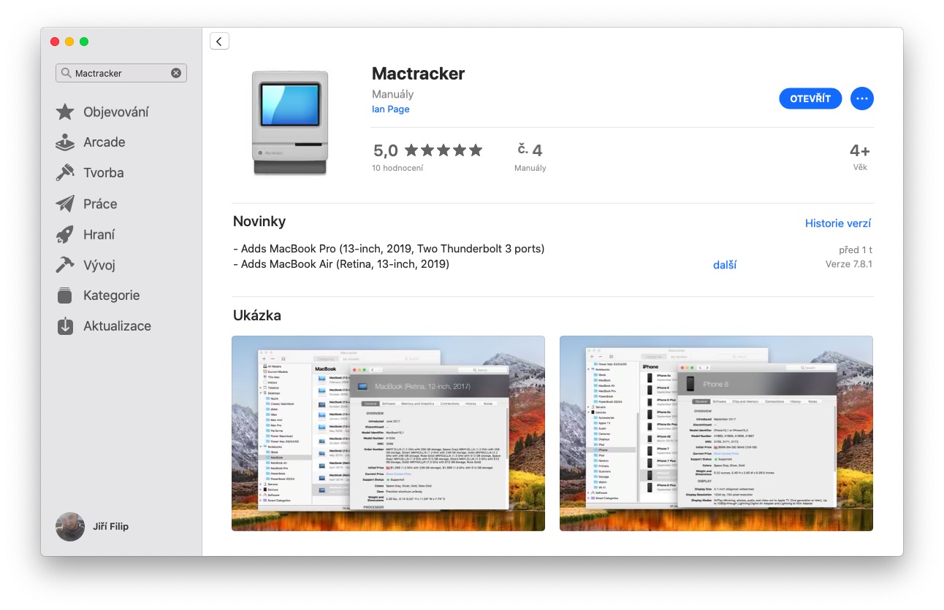The width and height of the screenshot is (944, 610).
Task: Clear the Mactracker search text
Action: (176, 73)
